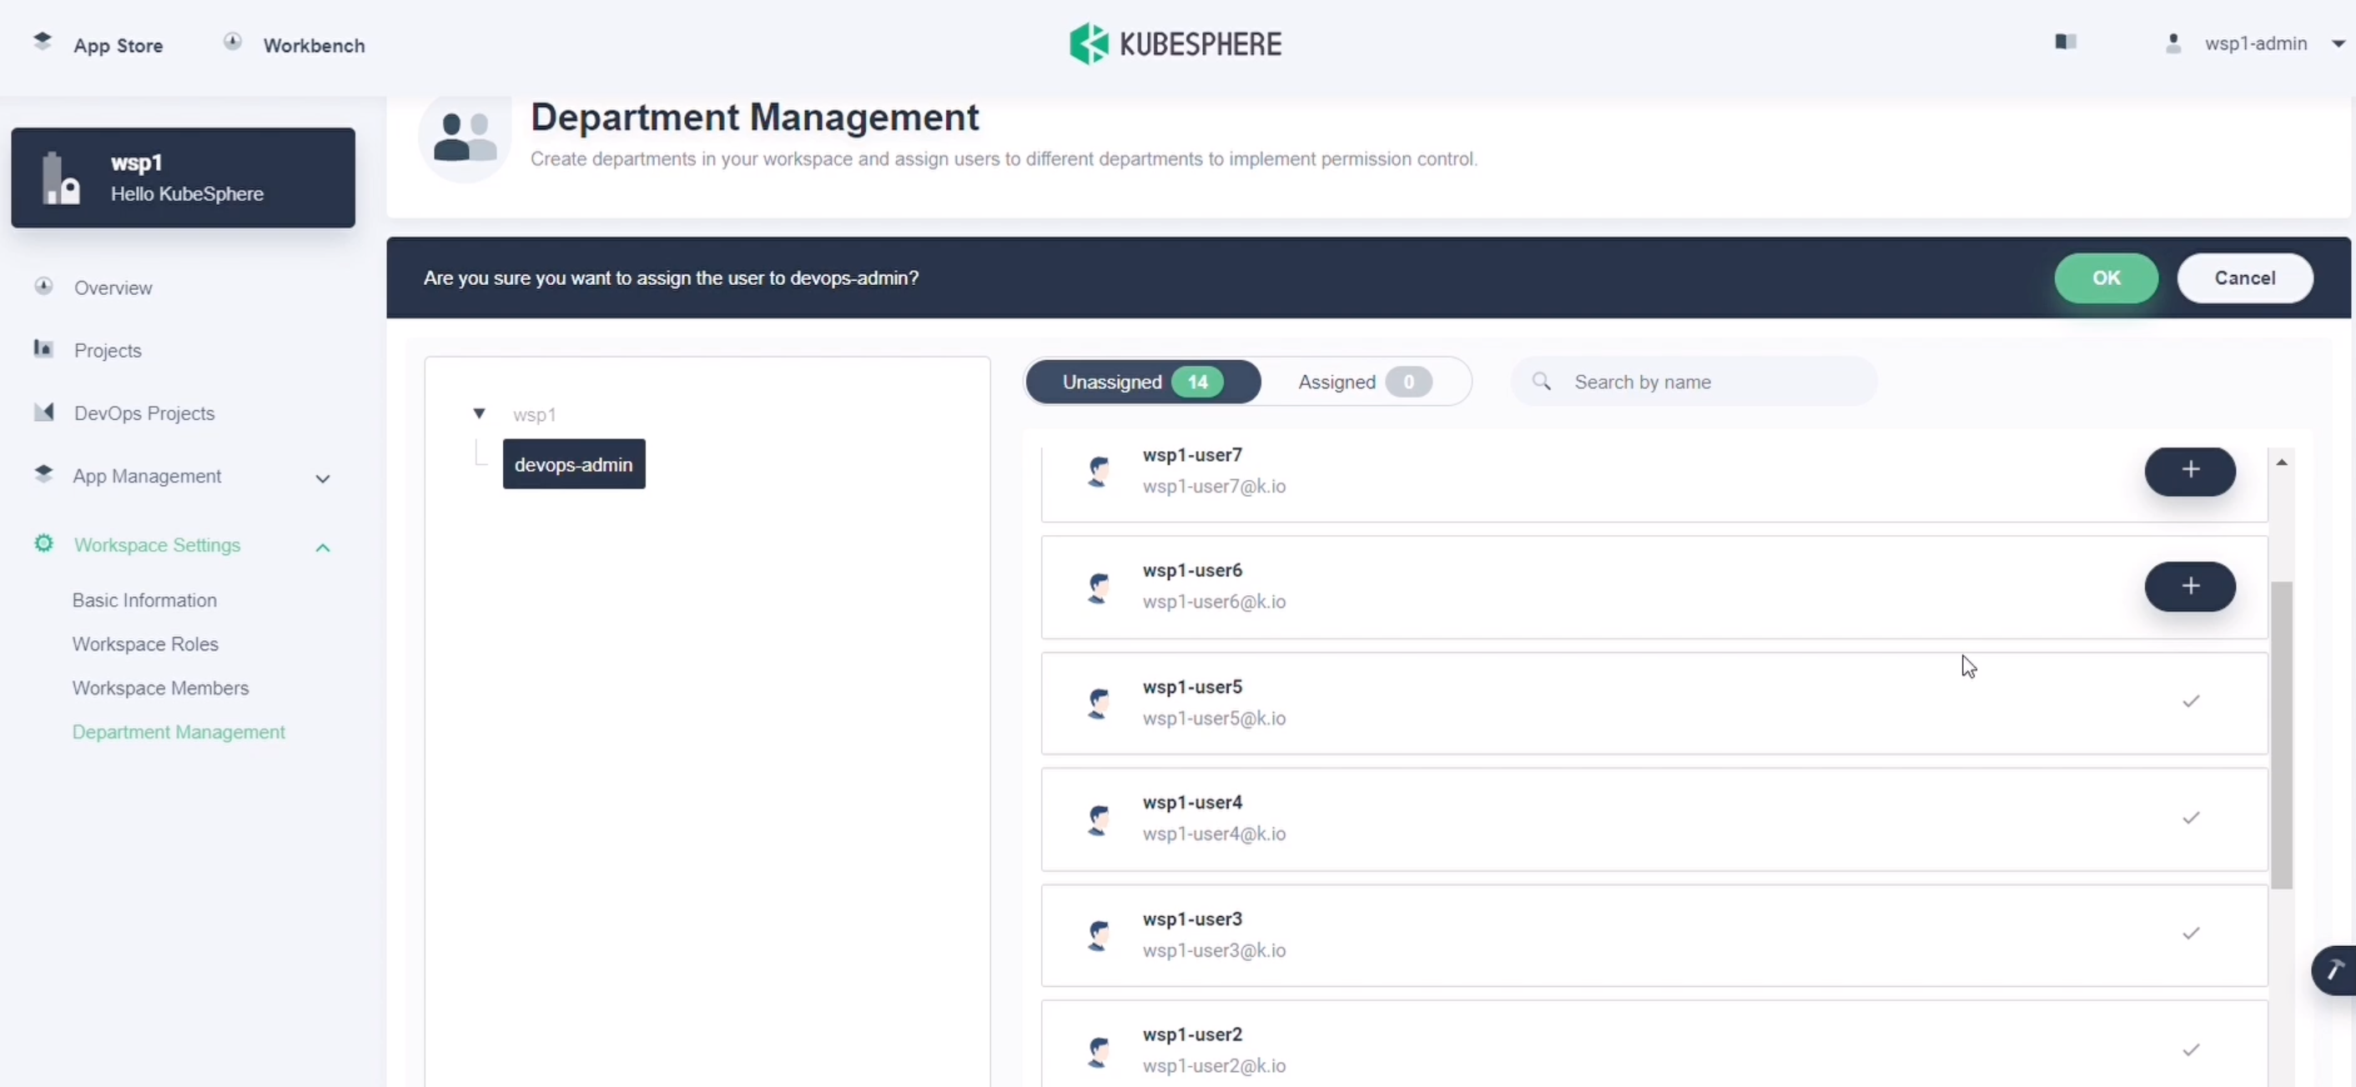This screenshot has width=2356, height=1087.
Task: Click the wsp1 workspace building icon
Action: [x=60, y=178]
